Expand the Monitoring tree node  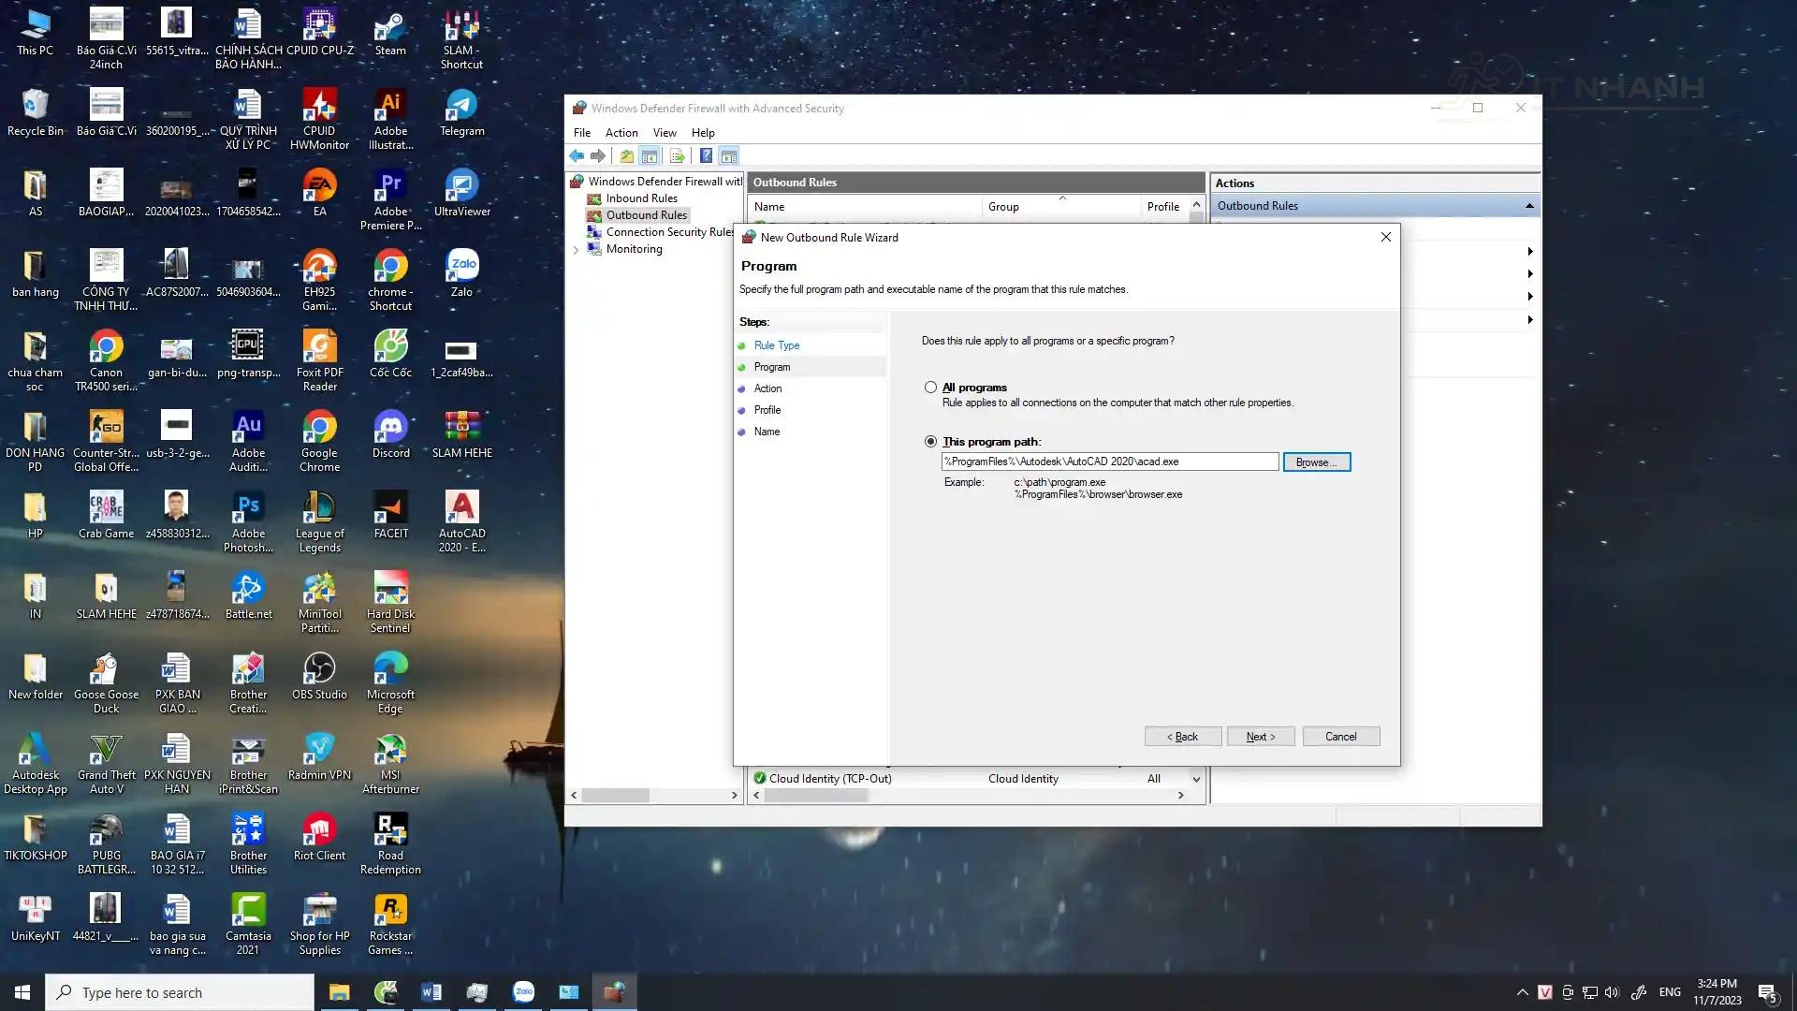point(576,250)
